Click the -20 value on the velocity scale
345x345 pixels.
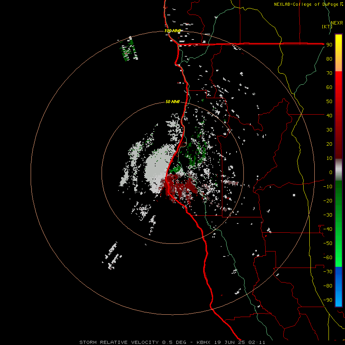pos(328,201)
